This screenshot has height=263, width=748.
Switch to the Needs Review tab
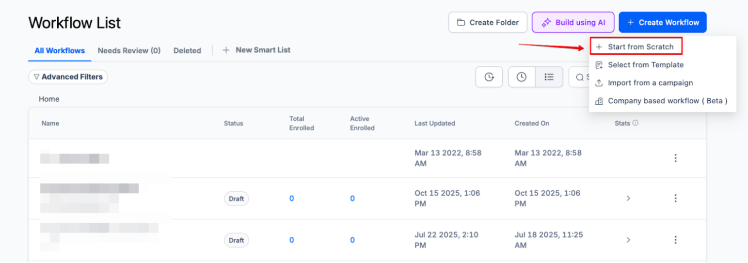pos(129,50)
